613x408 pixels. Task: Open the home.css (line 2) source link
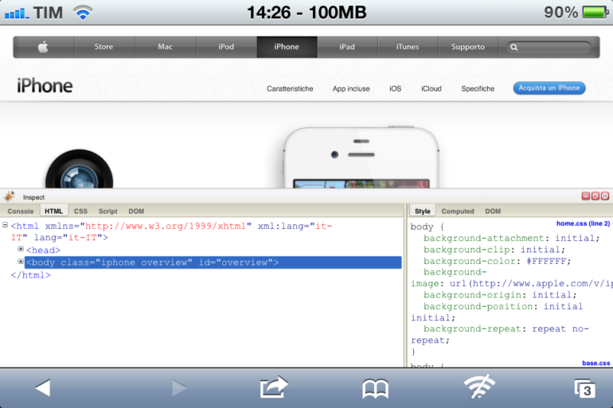pos(583,223)
